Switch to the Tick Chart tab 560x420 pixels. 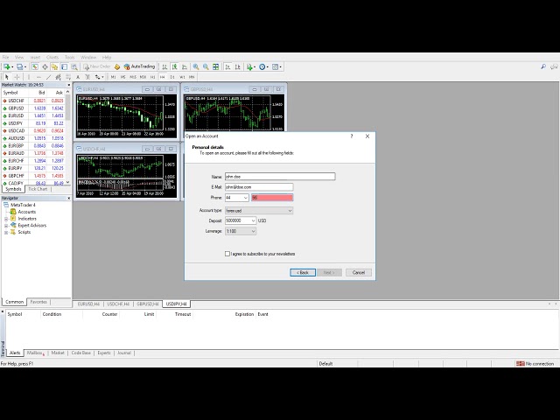38,188
